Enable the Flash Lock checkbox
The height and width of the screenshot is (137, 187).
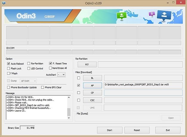(8, 68)
